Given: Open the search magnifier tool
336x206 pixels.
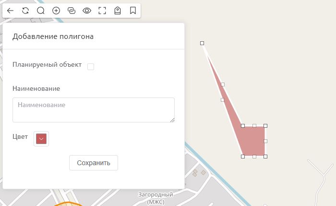Looking at the screenshot, I should click(x=41, y=11).
